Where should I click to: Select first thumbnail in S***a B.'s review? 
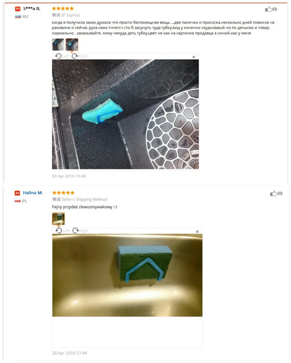click(x=58, y=45)
